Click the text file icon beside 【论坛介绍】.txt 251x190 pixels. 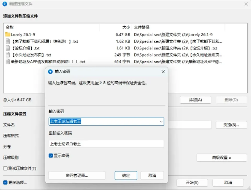click(x=8, y=48)
